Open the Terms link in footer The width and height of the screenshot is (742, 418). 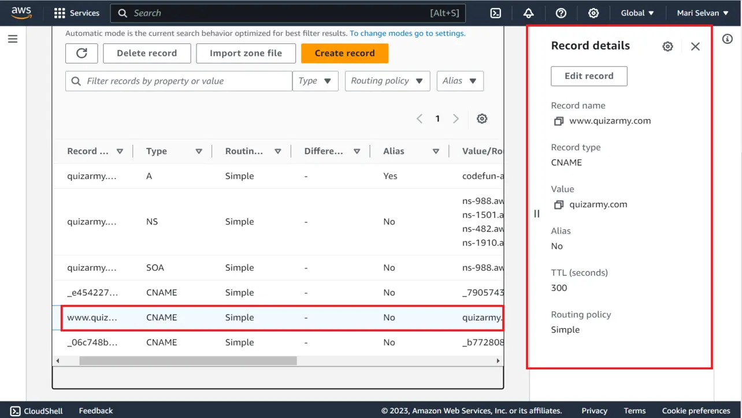click(x=635, y=410)
